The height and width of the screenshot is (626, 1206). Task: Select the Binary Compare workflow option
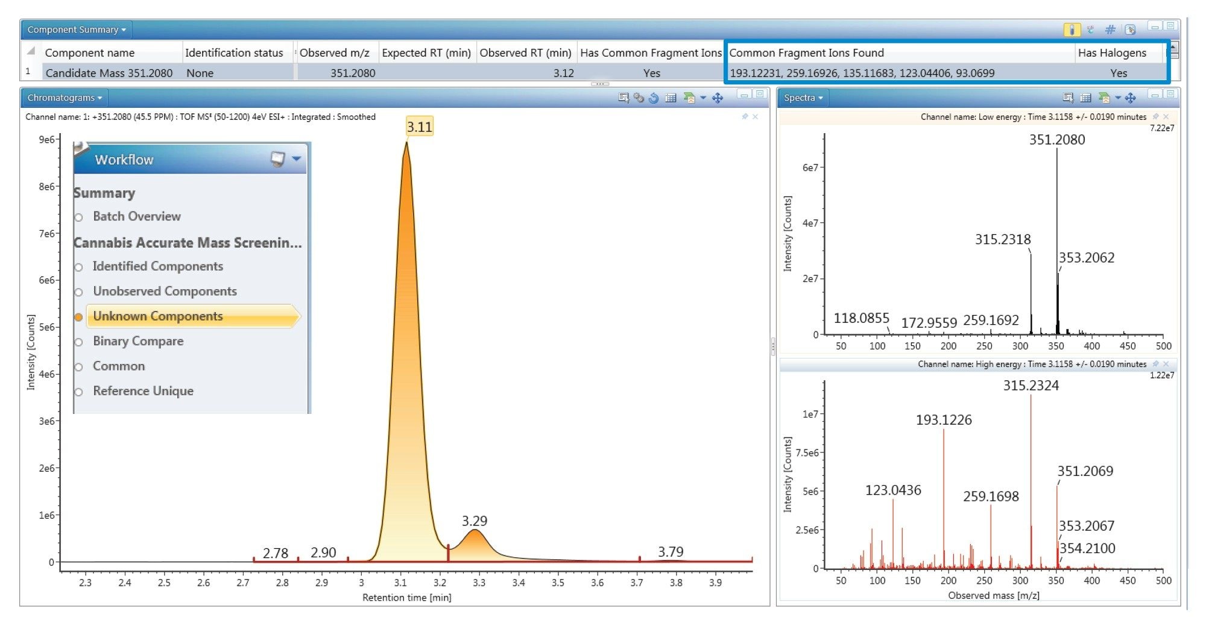pyautogui.click(x=138, y=341)
